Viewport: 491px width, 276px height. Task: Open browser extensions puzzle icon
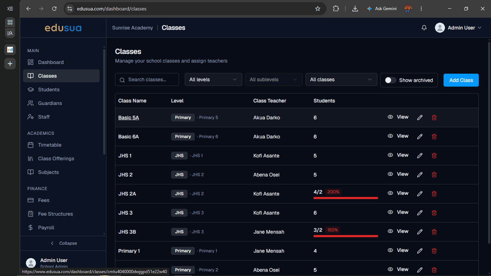point(336,9)
